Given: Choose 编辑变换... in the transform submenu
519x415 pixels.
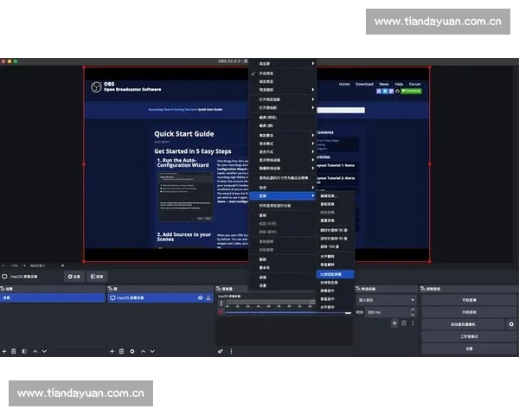Looking at the screenshot, I should click(336, 196).
